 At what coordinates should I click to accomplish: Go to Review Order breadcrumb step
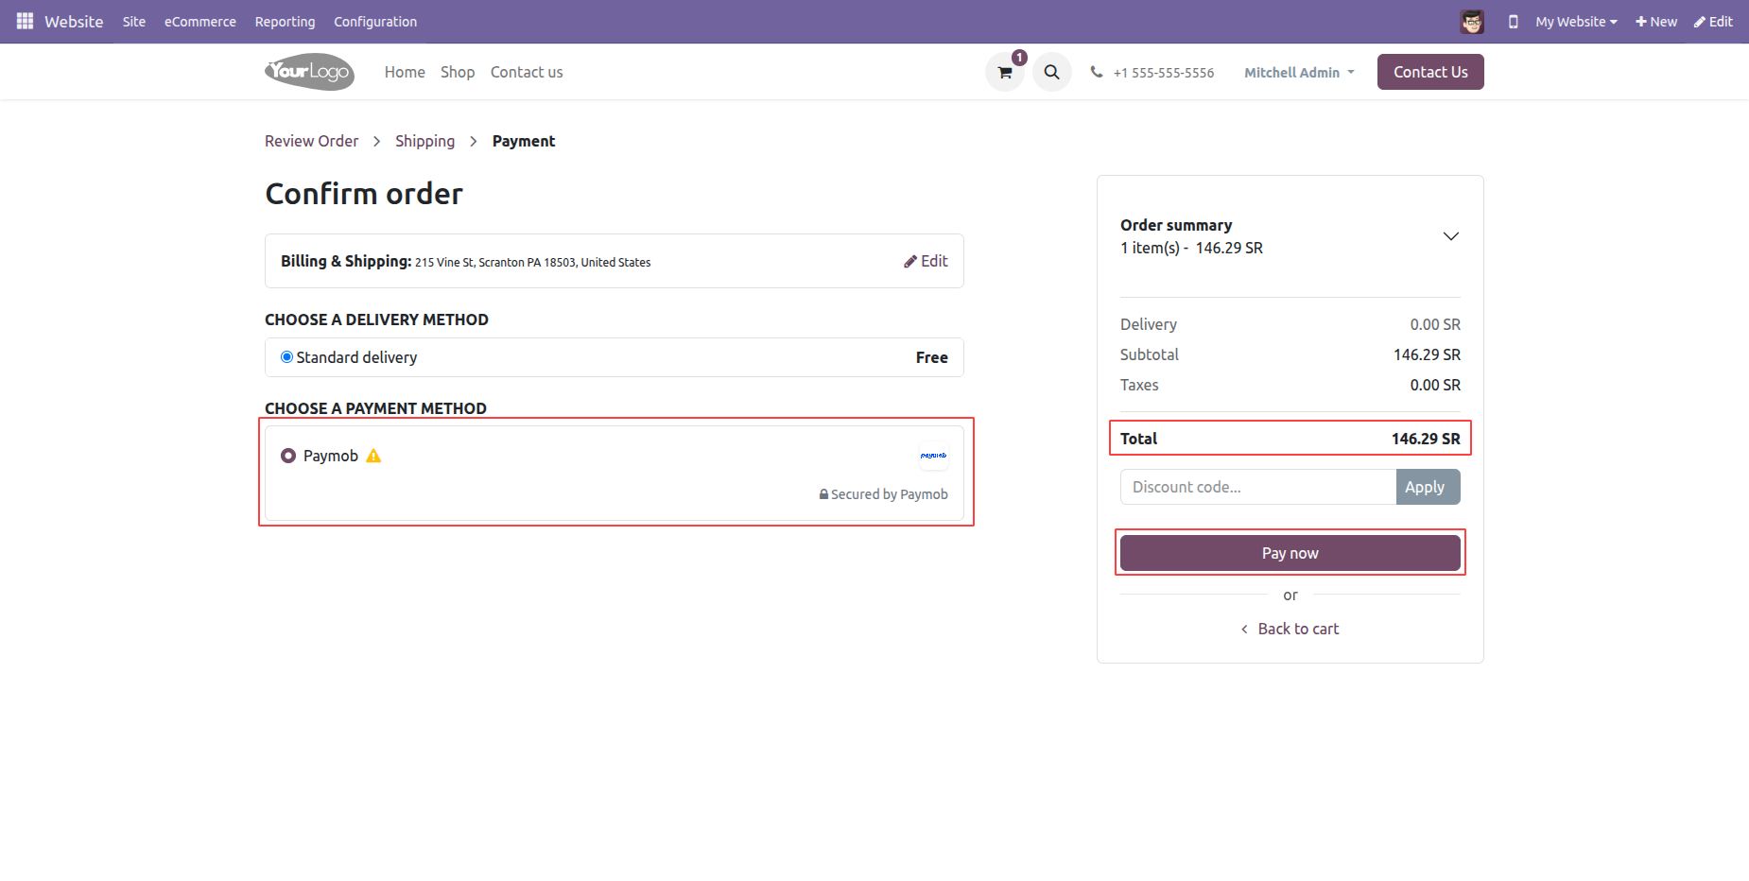pyautogui.click(x=311, y=141)
